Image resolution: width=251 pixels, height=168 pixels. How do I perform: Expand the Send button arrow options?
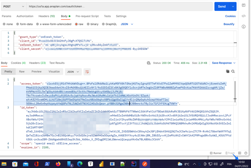(233, 6)
